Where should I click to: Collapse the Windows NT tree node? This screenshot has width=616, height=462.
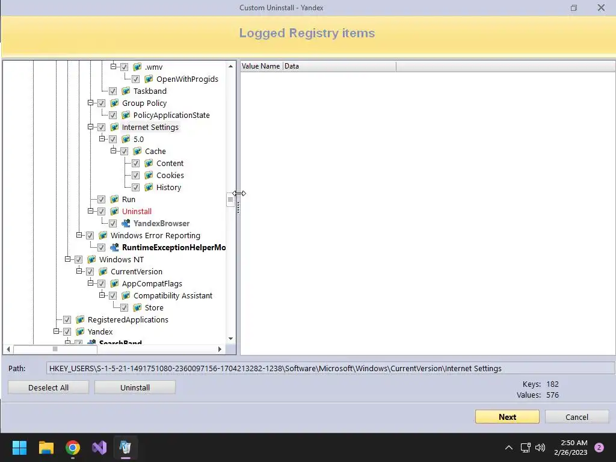coord(67,259)
